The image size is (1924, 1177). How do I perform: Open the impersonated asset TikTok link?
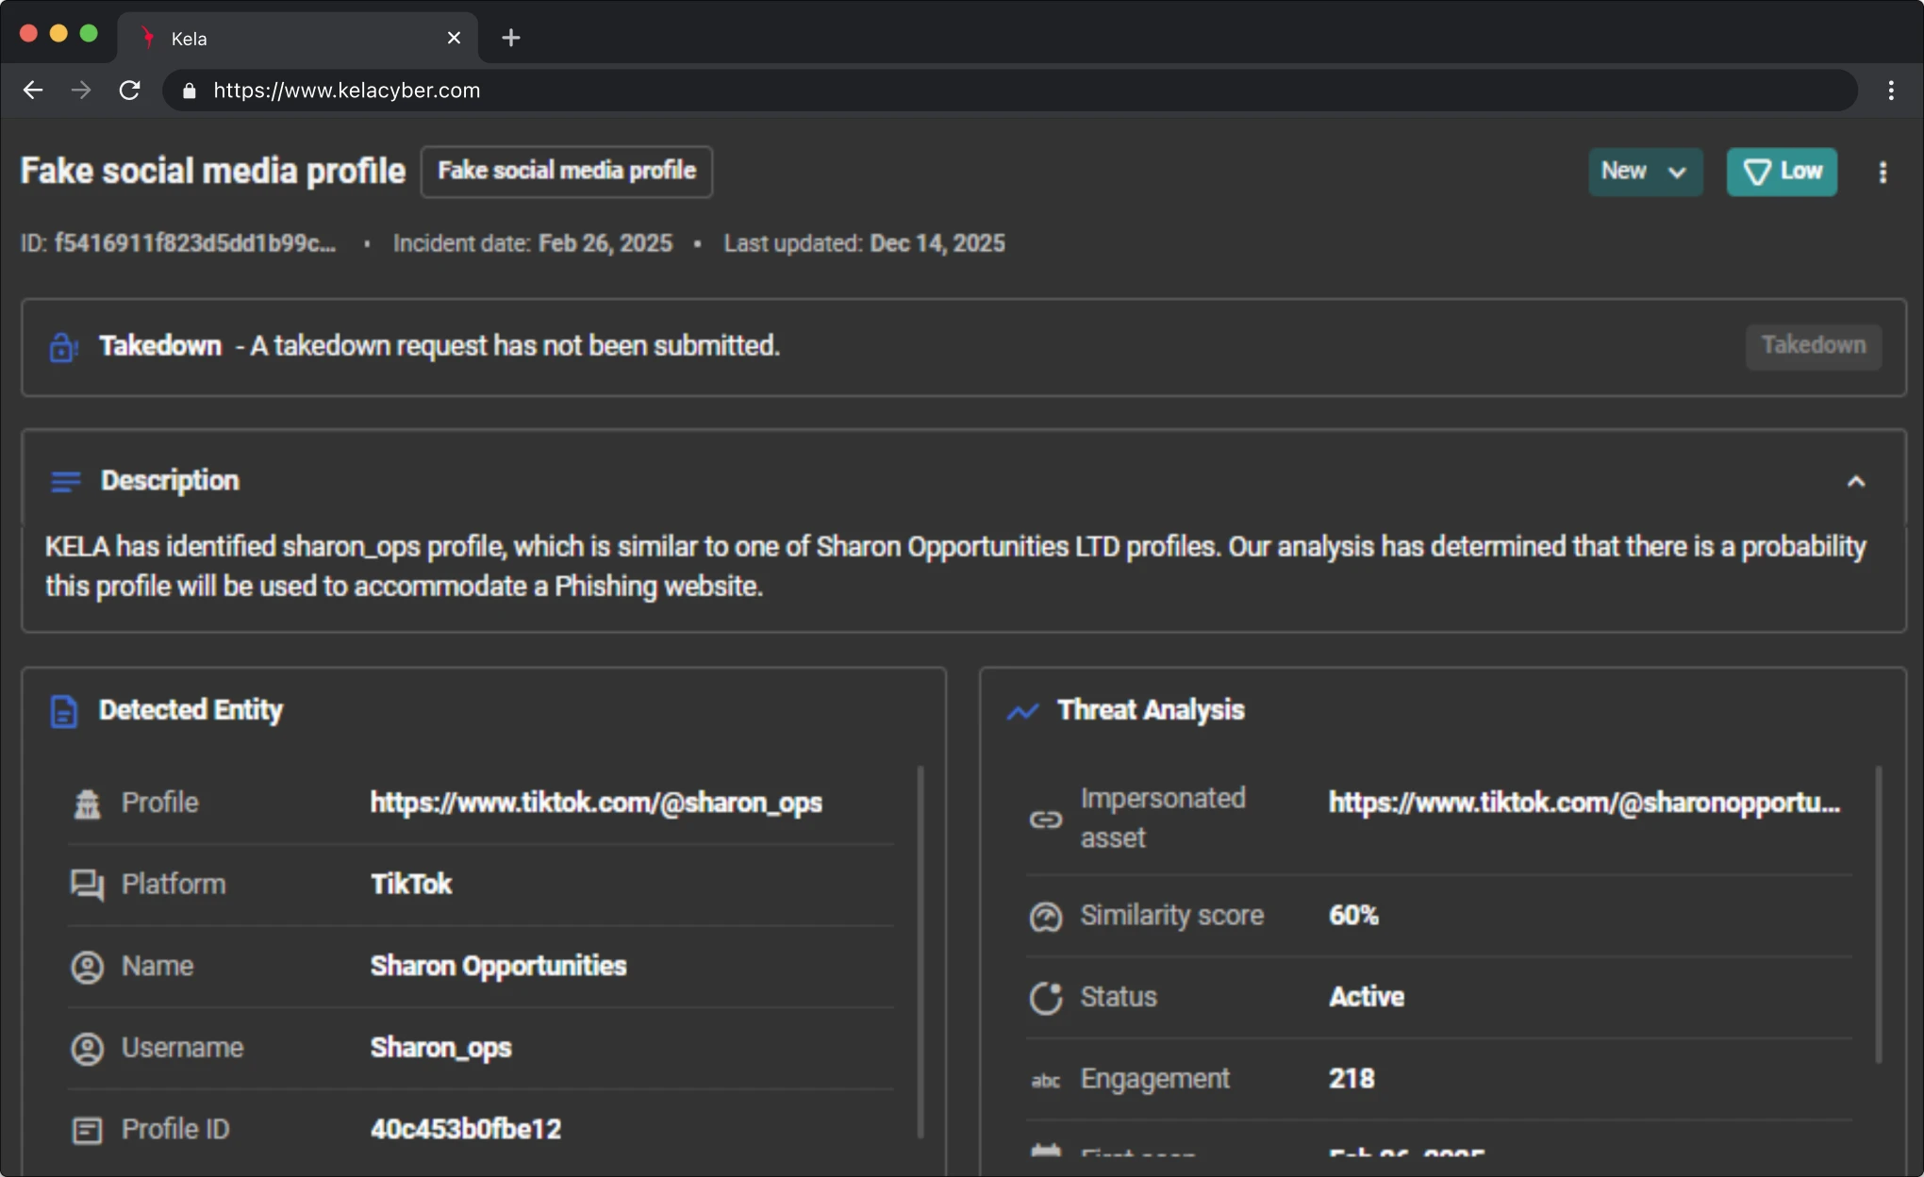1584,803
